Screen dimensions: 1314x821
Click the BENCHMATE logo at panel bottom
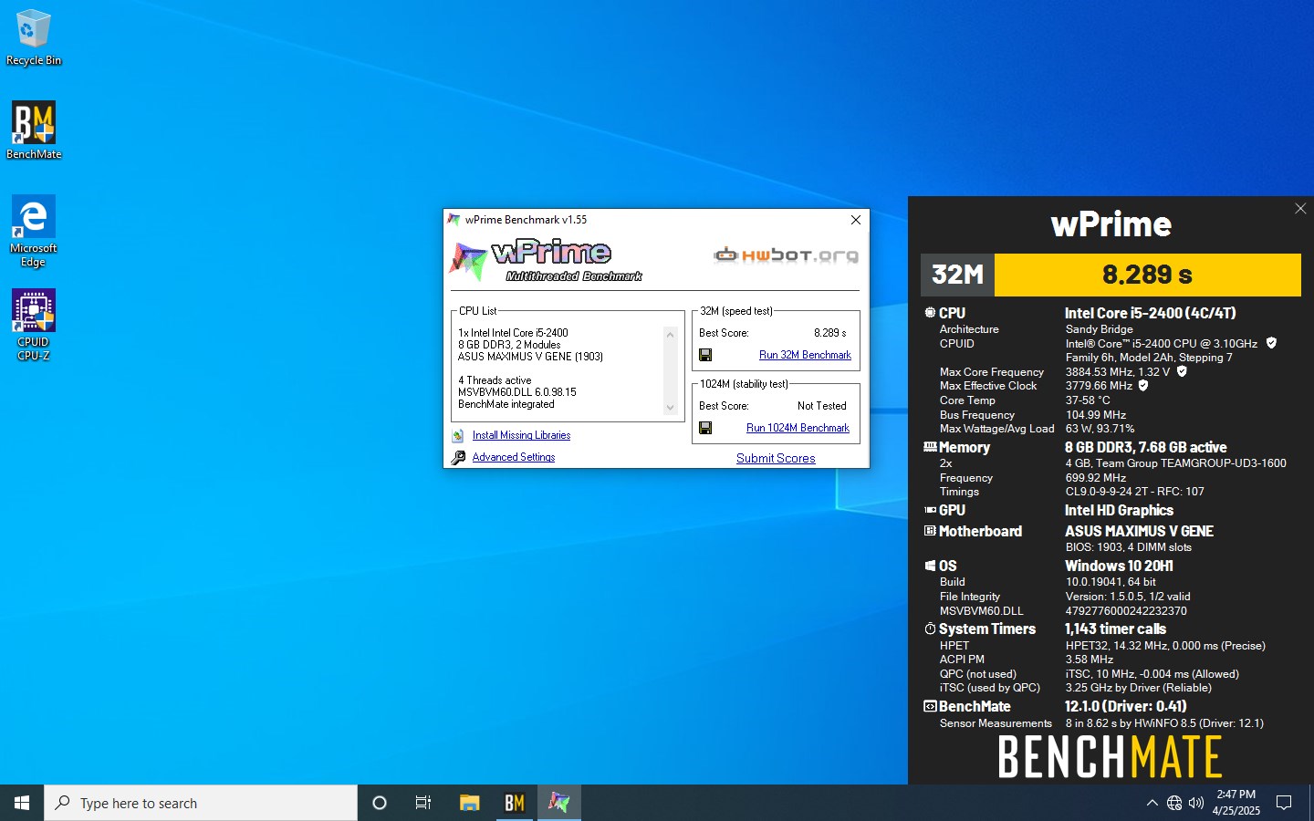pyautogui.click(x=1111, y=757)
